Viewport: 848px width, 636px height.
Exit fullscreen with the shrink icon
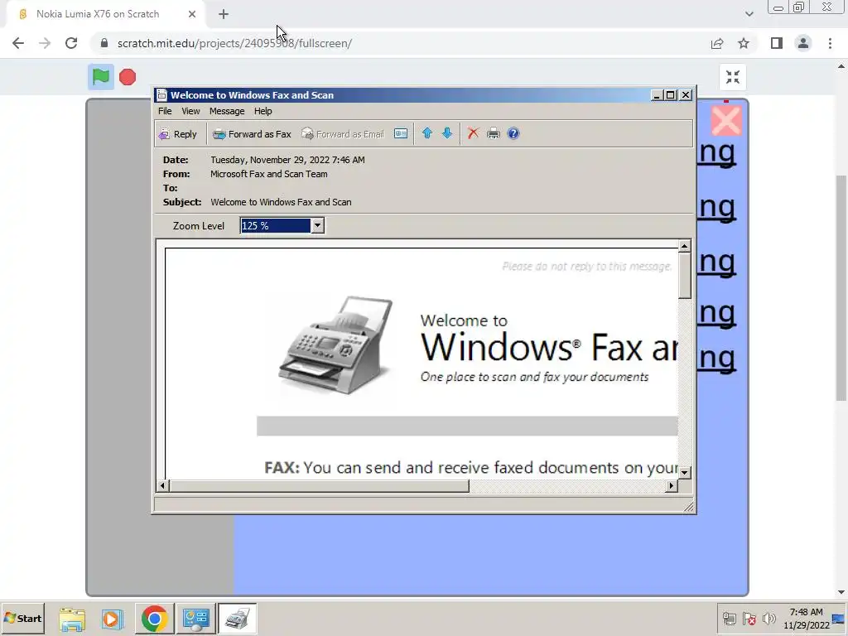pos(733,77)
